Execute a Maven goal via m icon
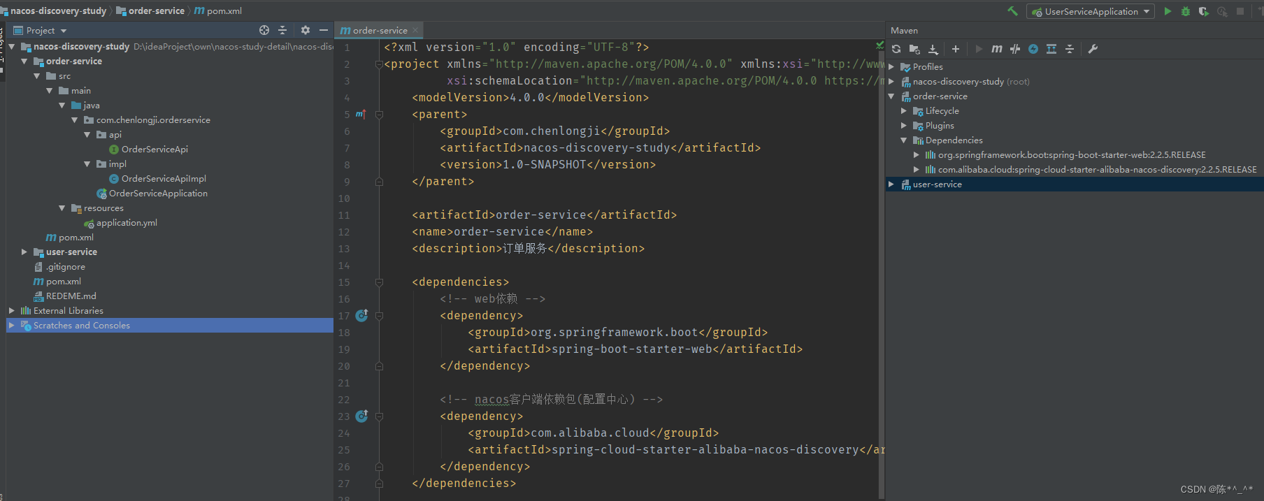1264x501 pixels. click(x=997, y=49)
